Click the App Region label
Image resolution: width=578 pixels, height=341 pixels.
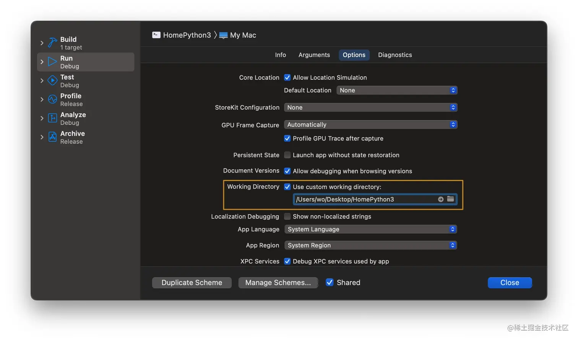pyautogui.click(x=263, y=245)
